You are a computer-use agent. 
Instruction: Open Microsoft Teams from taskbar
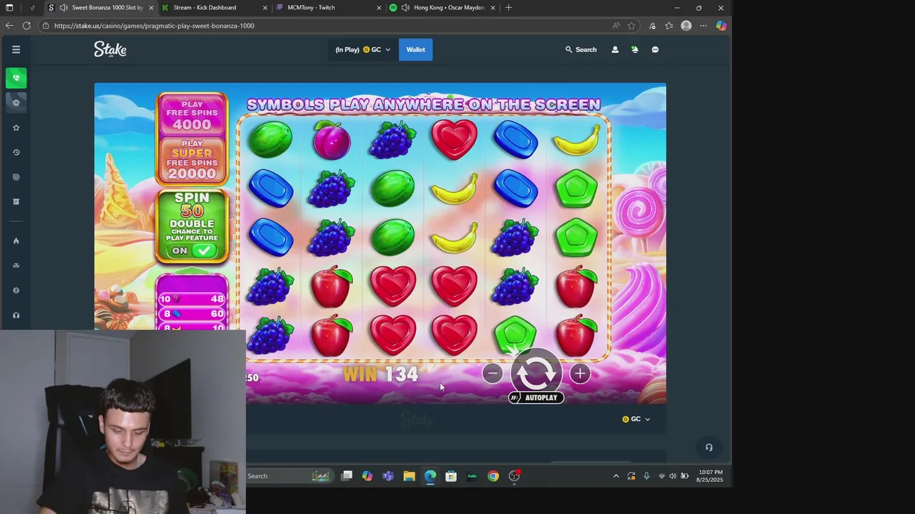coord(388,476)
